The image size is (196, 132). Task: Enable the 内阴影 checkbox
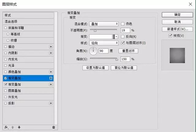click(x=6, y=53)
